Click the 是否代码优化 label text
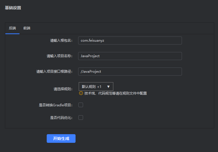This screenshot has width=218, height=152. pyautogui.click(x=61, y=118)
